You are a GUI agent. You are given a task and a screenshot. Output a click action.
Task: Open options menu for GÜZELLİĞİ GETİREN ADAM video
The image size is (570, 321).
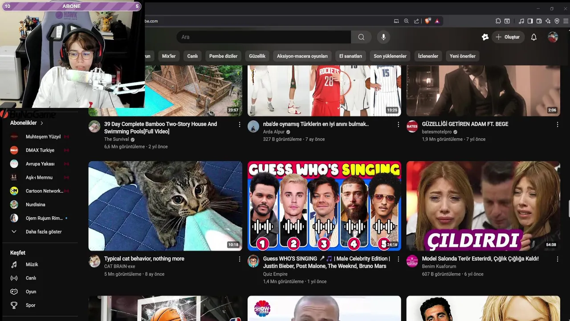tap(558, 125)
